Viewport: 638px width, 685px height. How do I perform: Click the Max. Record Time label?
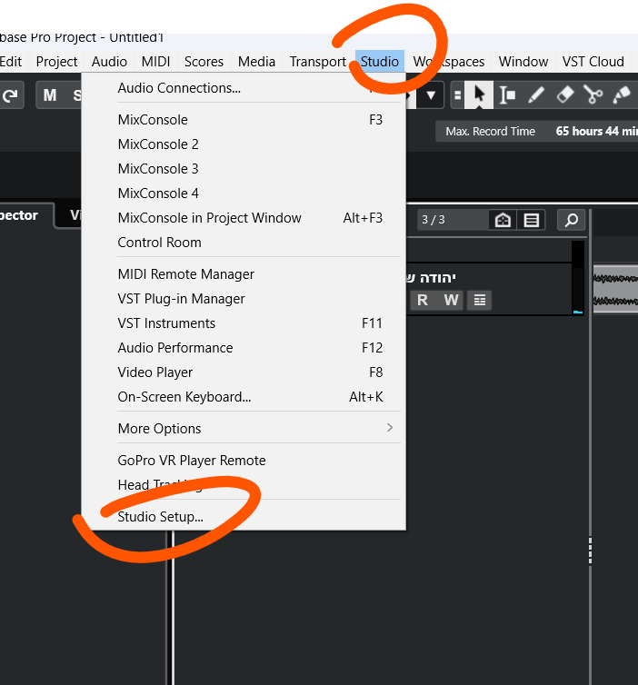point(490,131)
